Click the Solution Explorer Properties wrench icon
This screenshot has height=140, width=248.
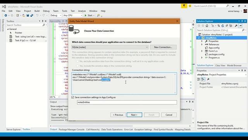[x=236, y=26]
